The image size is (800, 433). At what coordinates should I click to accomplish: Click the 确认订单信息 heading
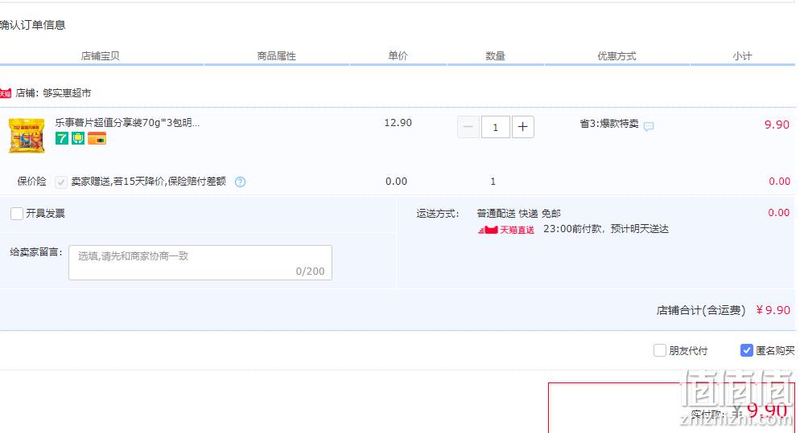[33, 25]
